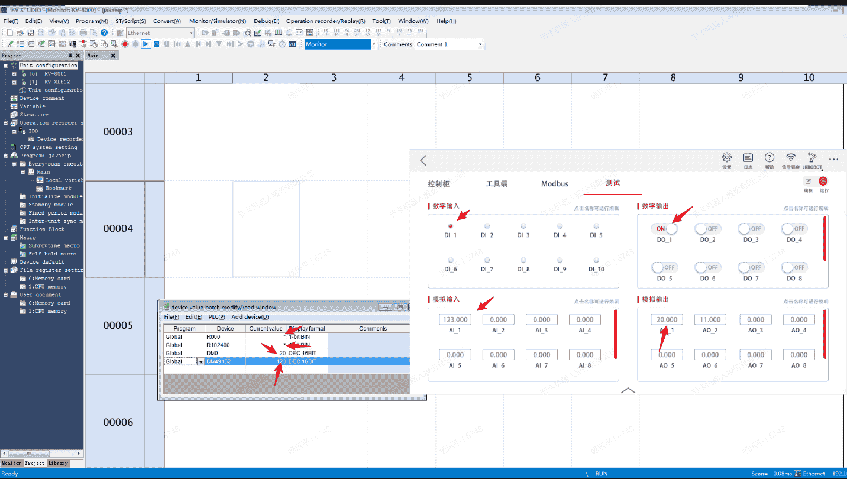The image size is (847, 479).
Task: Open the log (日志) icon
Action: pos(748,158)
